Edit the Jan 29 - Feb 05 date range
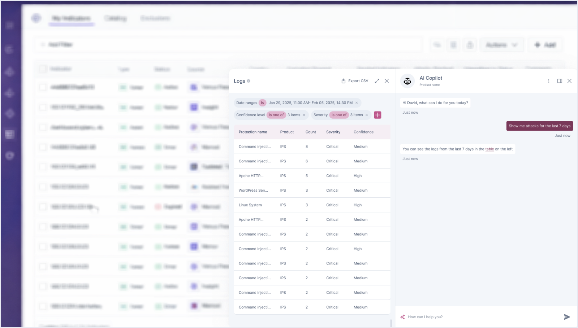This screenshot has height=328, width=578. pos(311,103)
